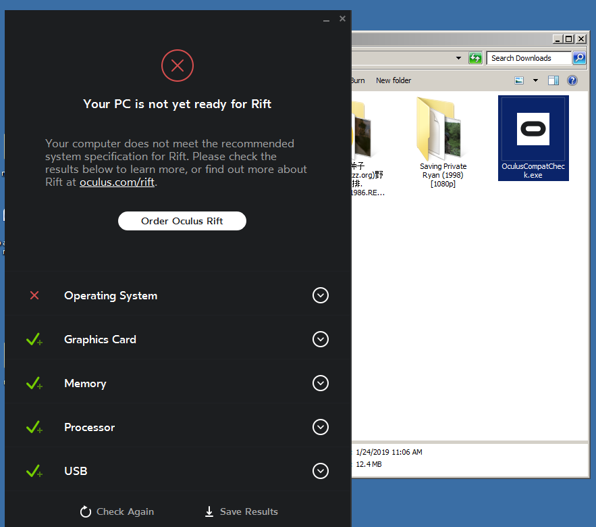The height and width of the screenshot is (527, 596).
Task: Select the Memory row label
Action: click(x=85, y=384)
